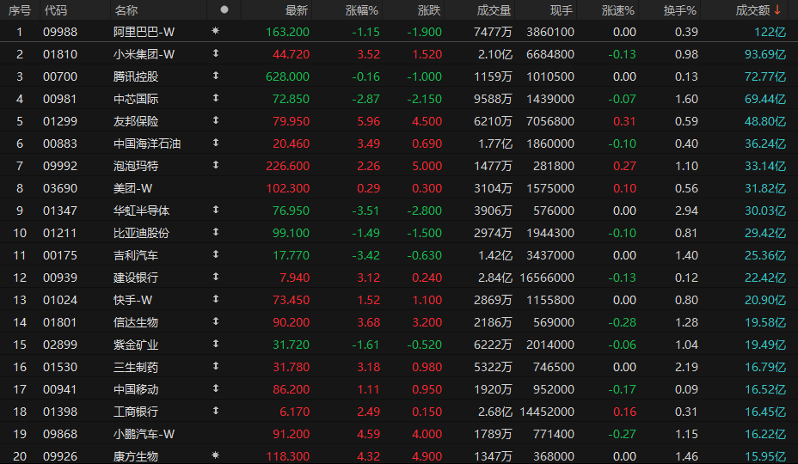Click the 序号 column header
The width and height of the screenshot is (798, 464).
point(19,10)
